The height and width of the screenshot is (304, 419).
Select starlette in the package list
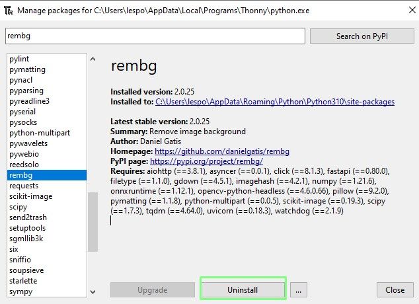tap(24, 281)
